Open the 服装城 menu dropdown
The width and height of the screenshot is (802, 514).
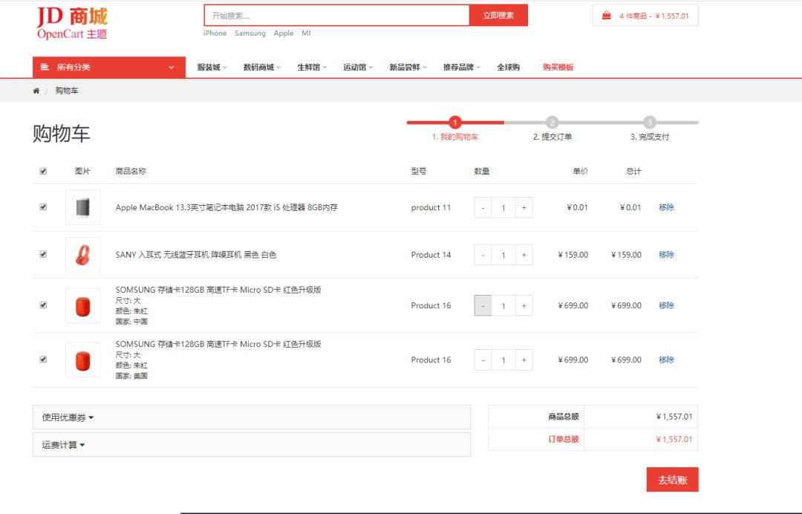click(212, 67)
